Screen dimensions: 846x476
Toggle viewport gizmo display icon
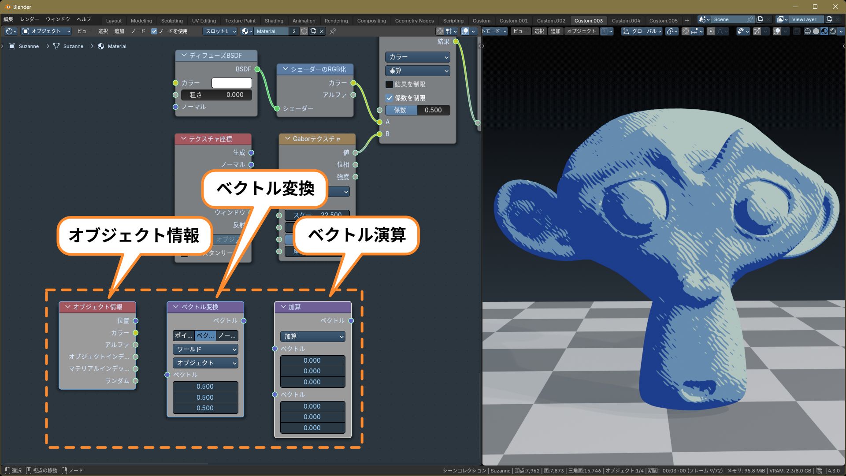(x=757, y=31)
